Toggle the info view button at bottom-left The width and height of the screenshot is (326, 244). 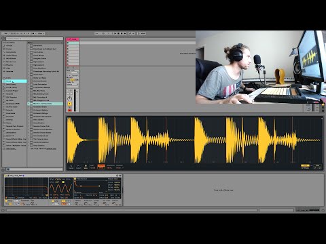pos(3,210)
